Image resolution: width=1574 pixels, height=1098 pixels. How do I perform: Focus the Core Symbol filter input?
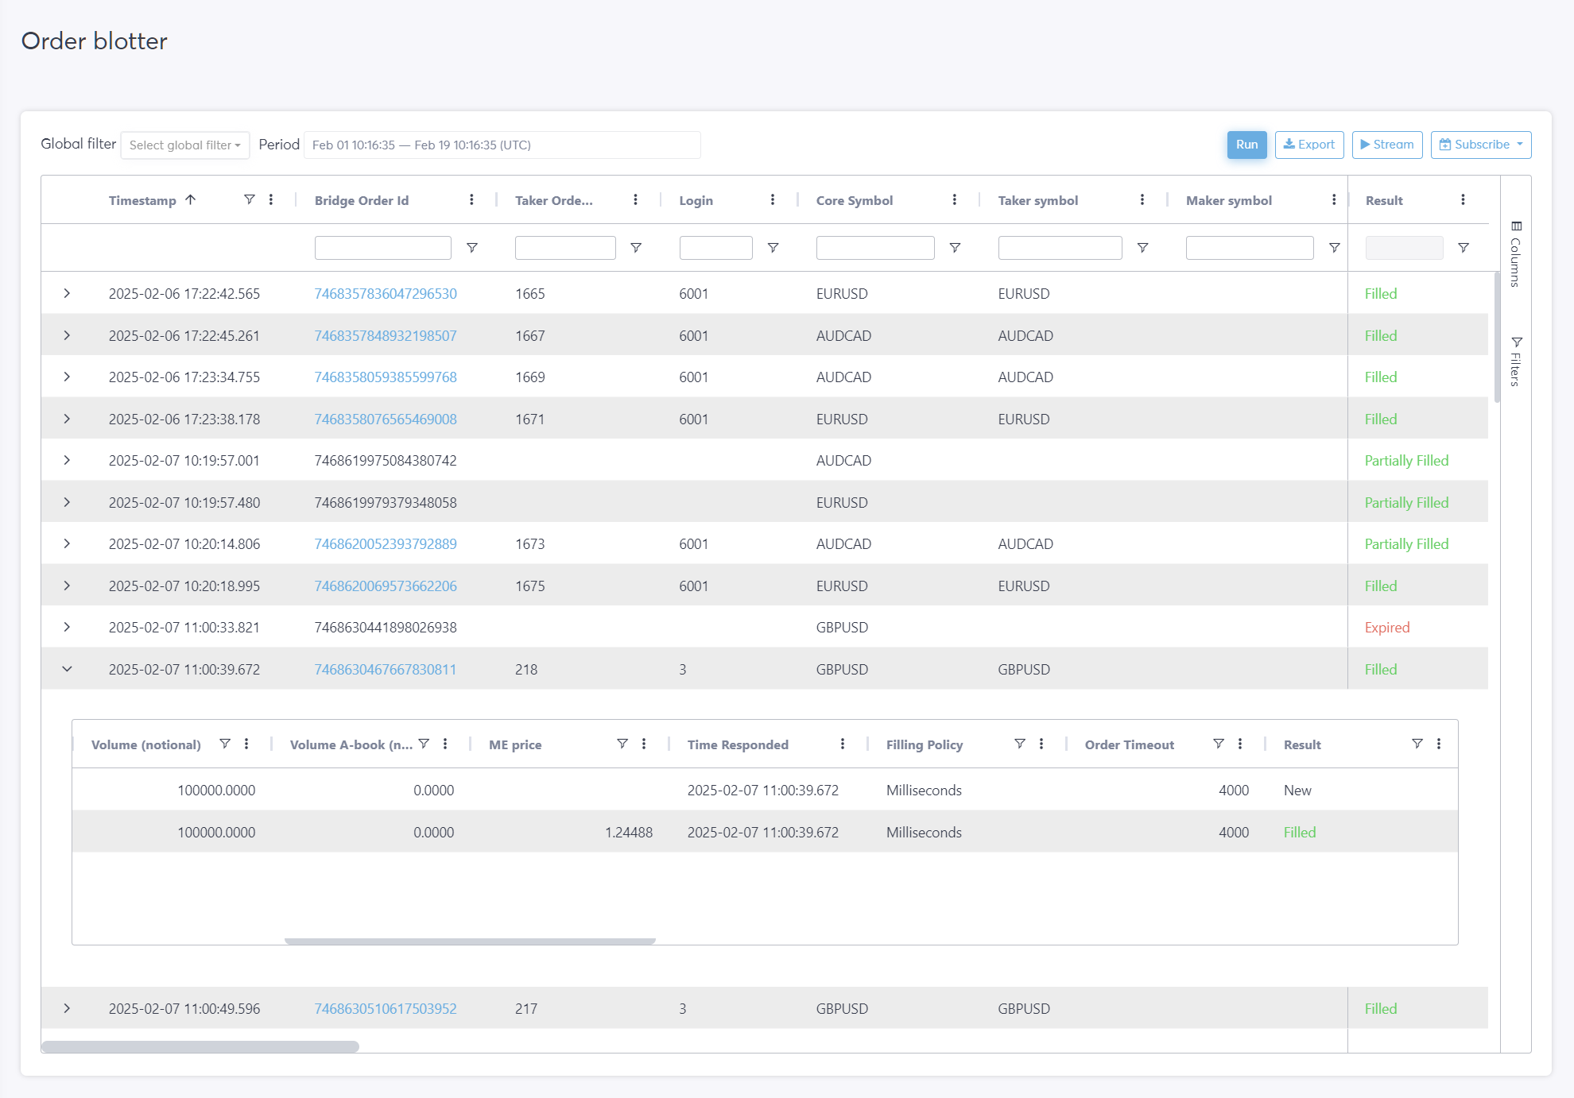click(x=875, y=248)
